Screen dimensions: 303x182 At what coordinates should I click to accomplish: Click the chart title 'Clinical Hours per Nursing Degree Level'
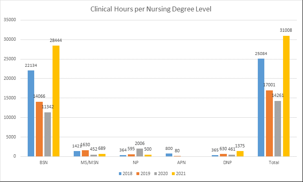151,9
